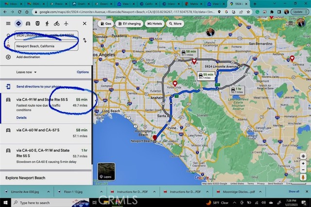Viewport: 311px width, 207px height.
Task: Reload the current page
Action: [x=19, y=12]
